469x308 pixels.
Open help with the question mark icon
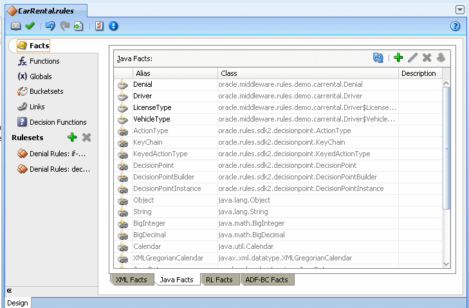(x=455, y=26)
